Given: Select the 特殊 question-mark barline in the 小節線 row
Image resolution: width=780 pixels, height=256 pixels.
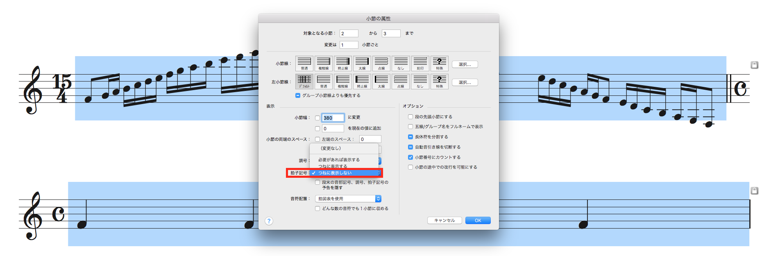Looking at the screenshot, I should coord(439,63).
